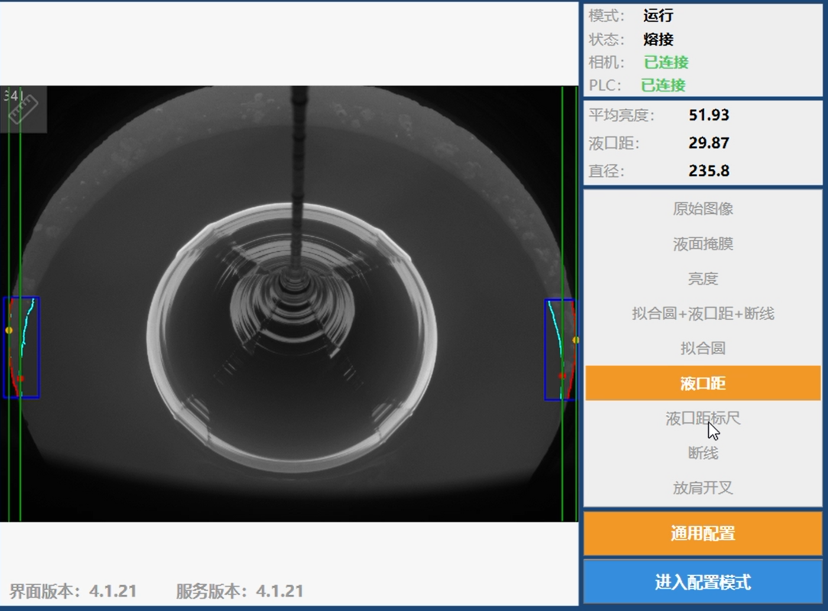
Task: Click the 平均亮度 value 51.93
Action: click(x=709, y=115)
